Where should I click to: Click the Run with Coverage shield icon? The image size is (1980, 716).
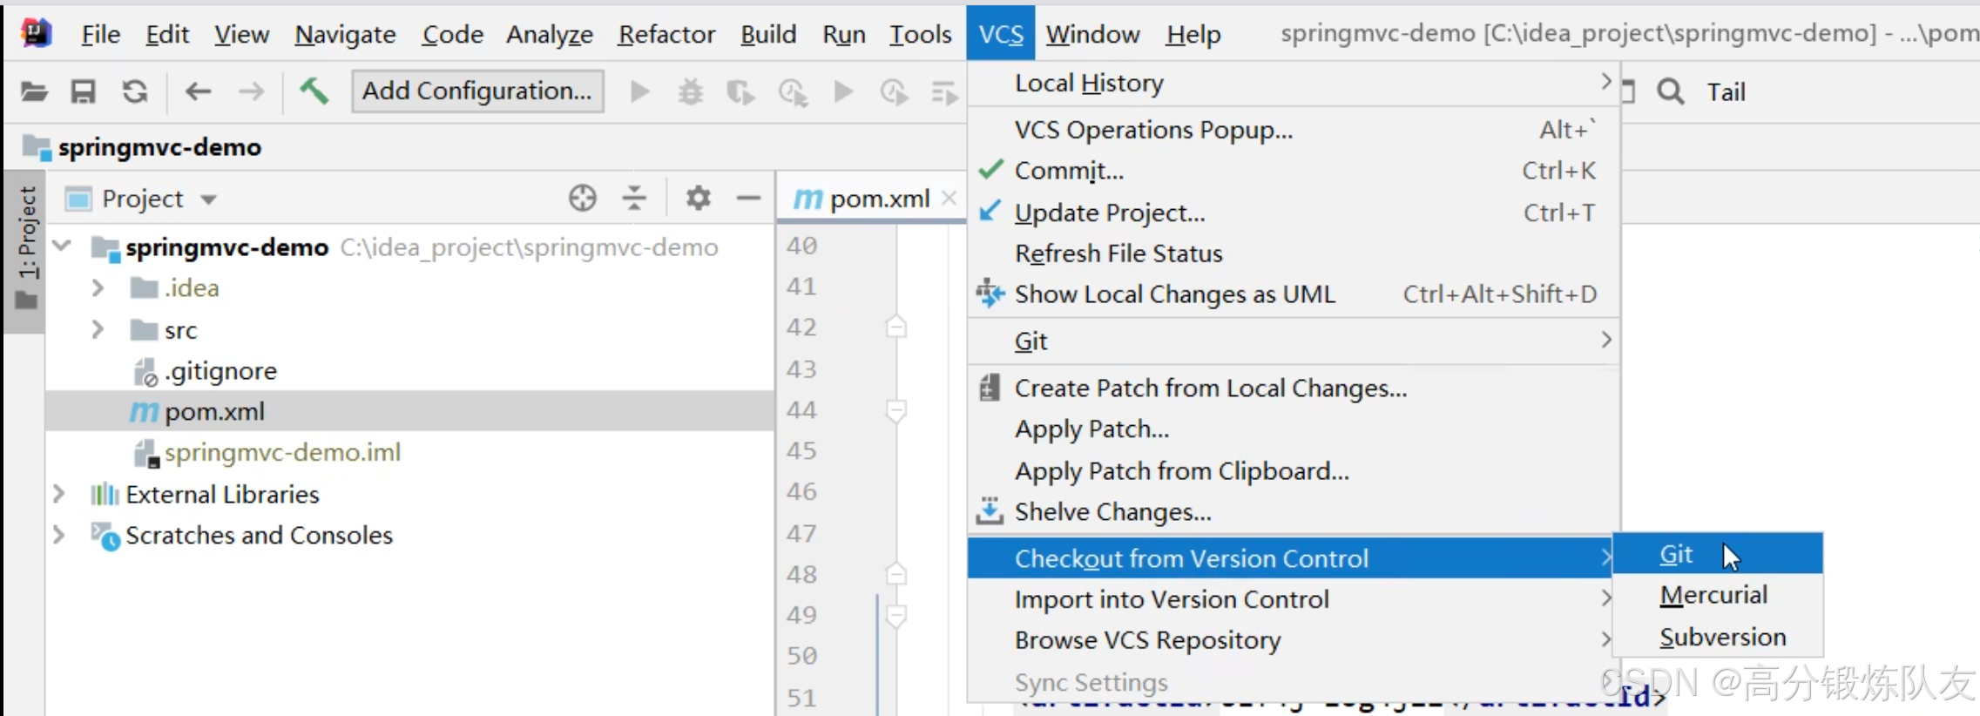pyautogui.click(x=741, y=91)
